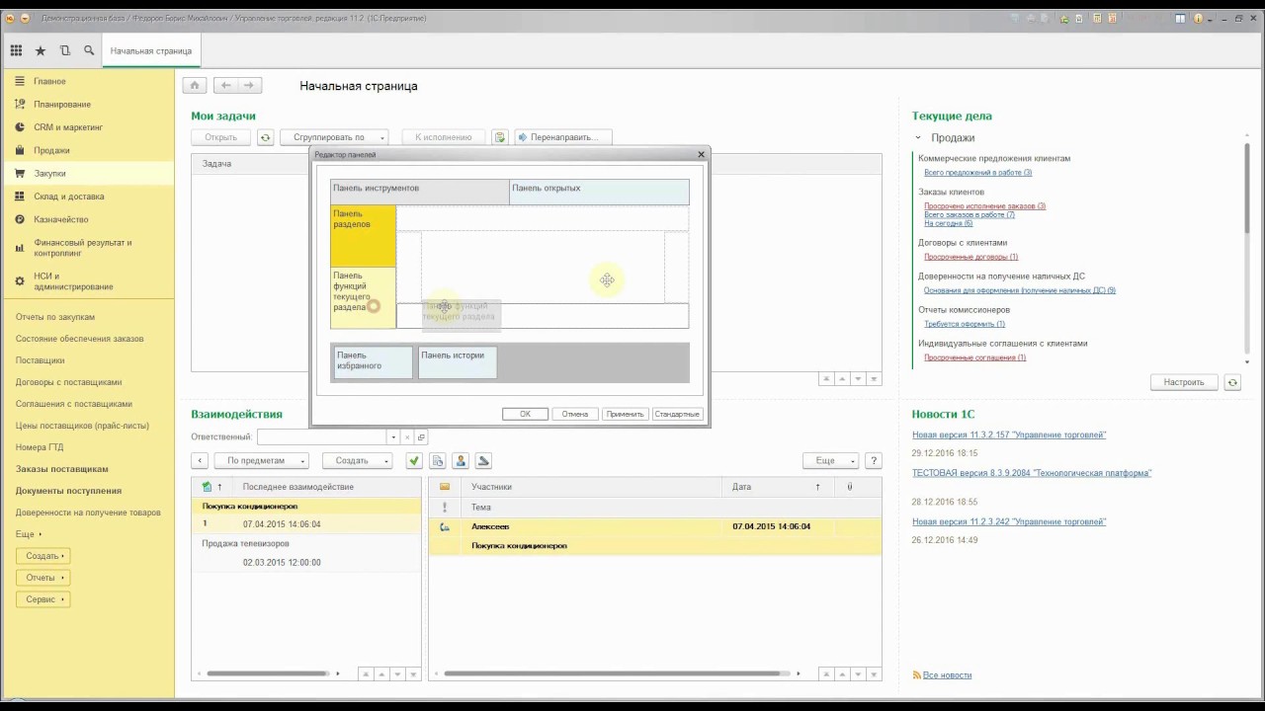Click the Home button icon

[196, 86]
